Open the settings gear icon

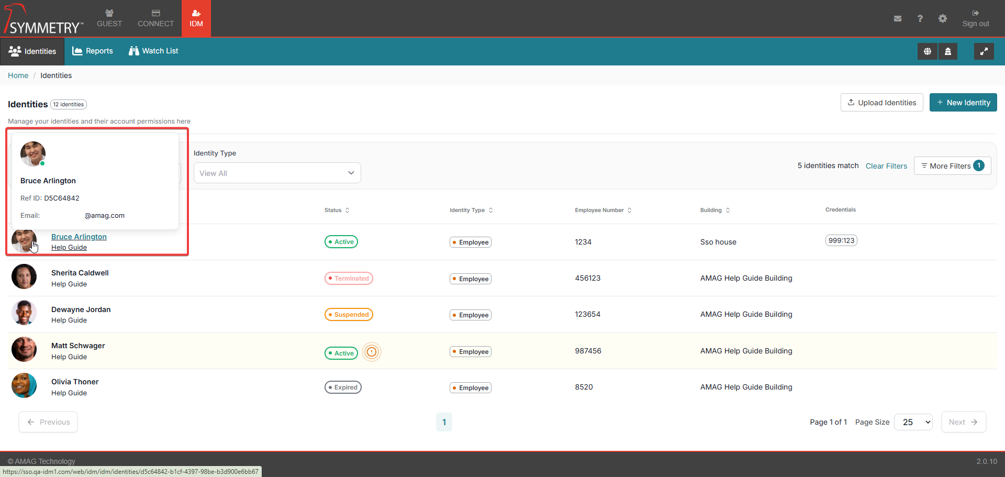[942, 19]
